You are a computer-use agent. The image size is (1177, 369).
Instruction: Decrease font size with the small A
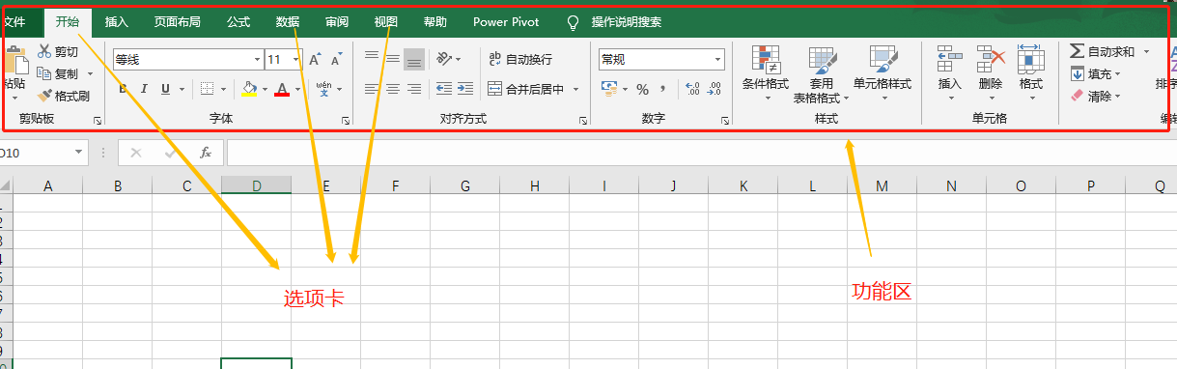point(336,60)
